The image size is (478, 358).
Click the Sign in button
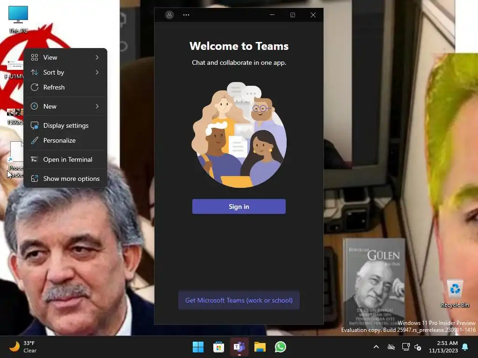[x=239, y=207]
